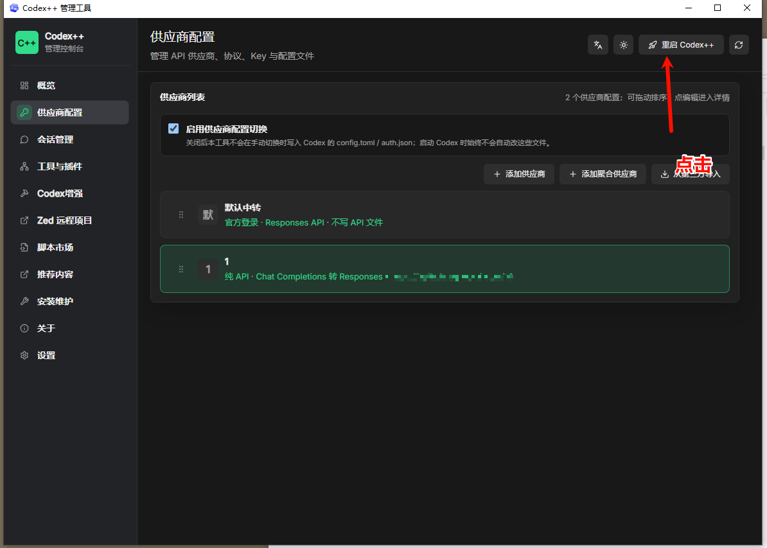Click the 安装维护 wrench icon

tap(24, 301)
